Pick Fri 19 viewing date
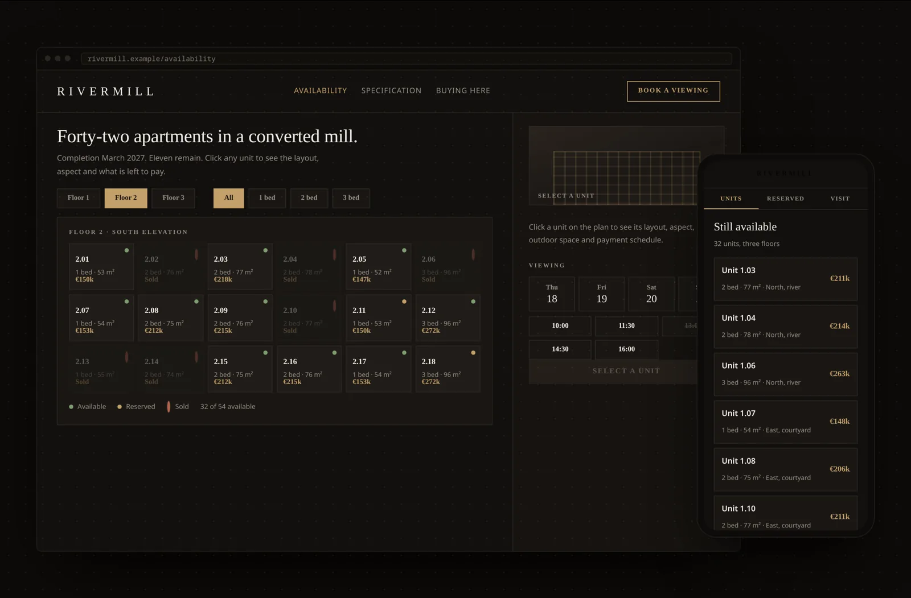This screenshot has height=598, width=911. tap(601, 294)
